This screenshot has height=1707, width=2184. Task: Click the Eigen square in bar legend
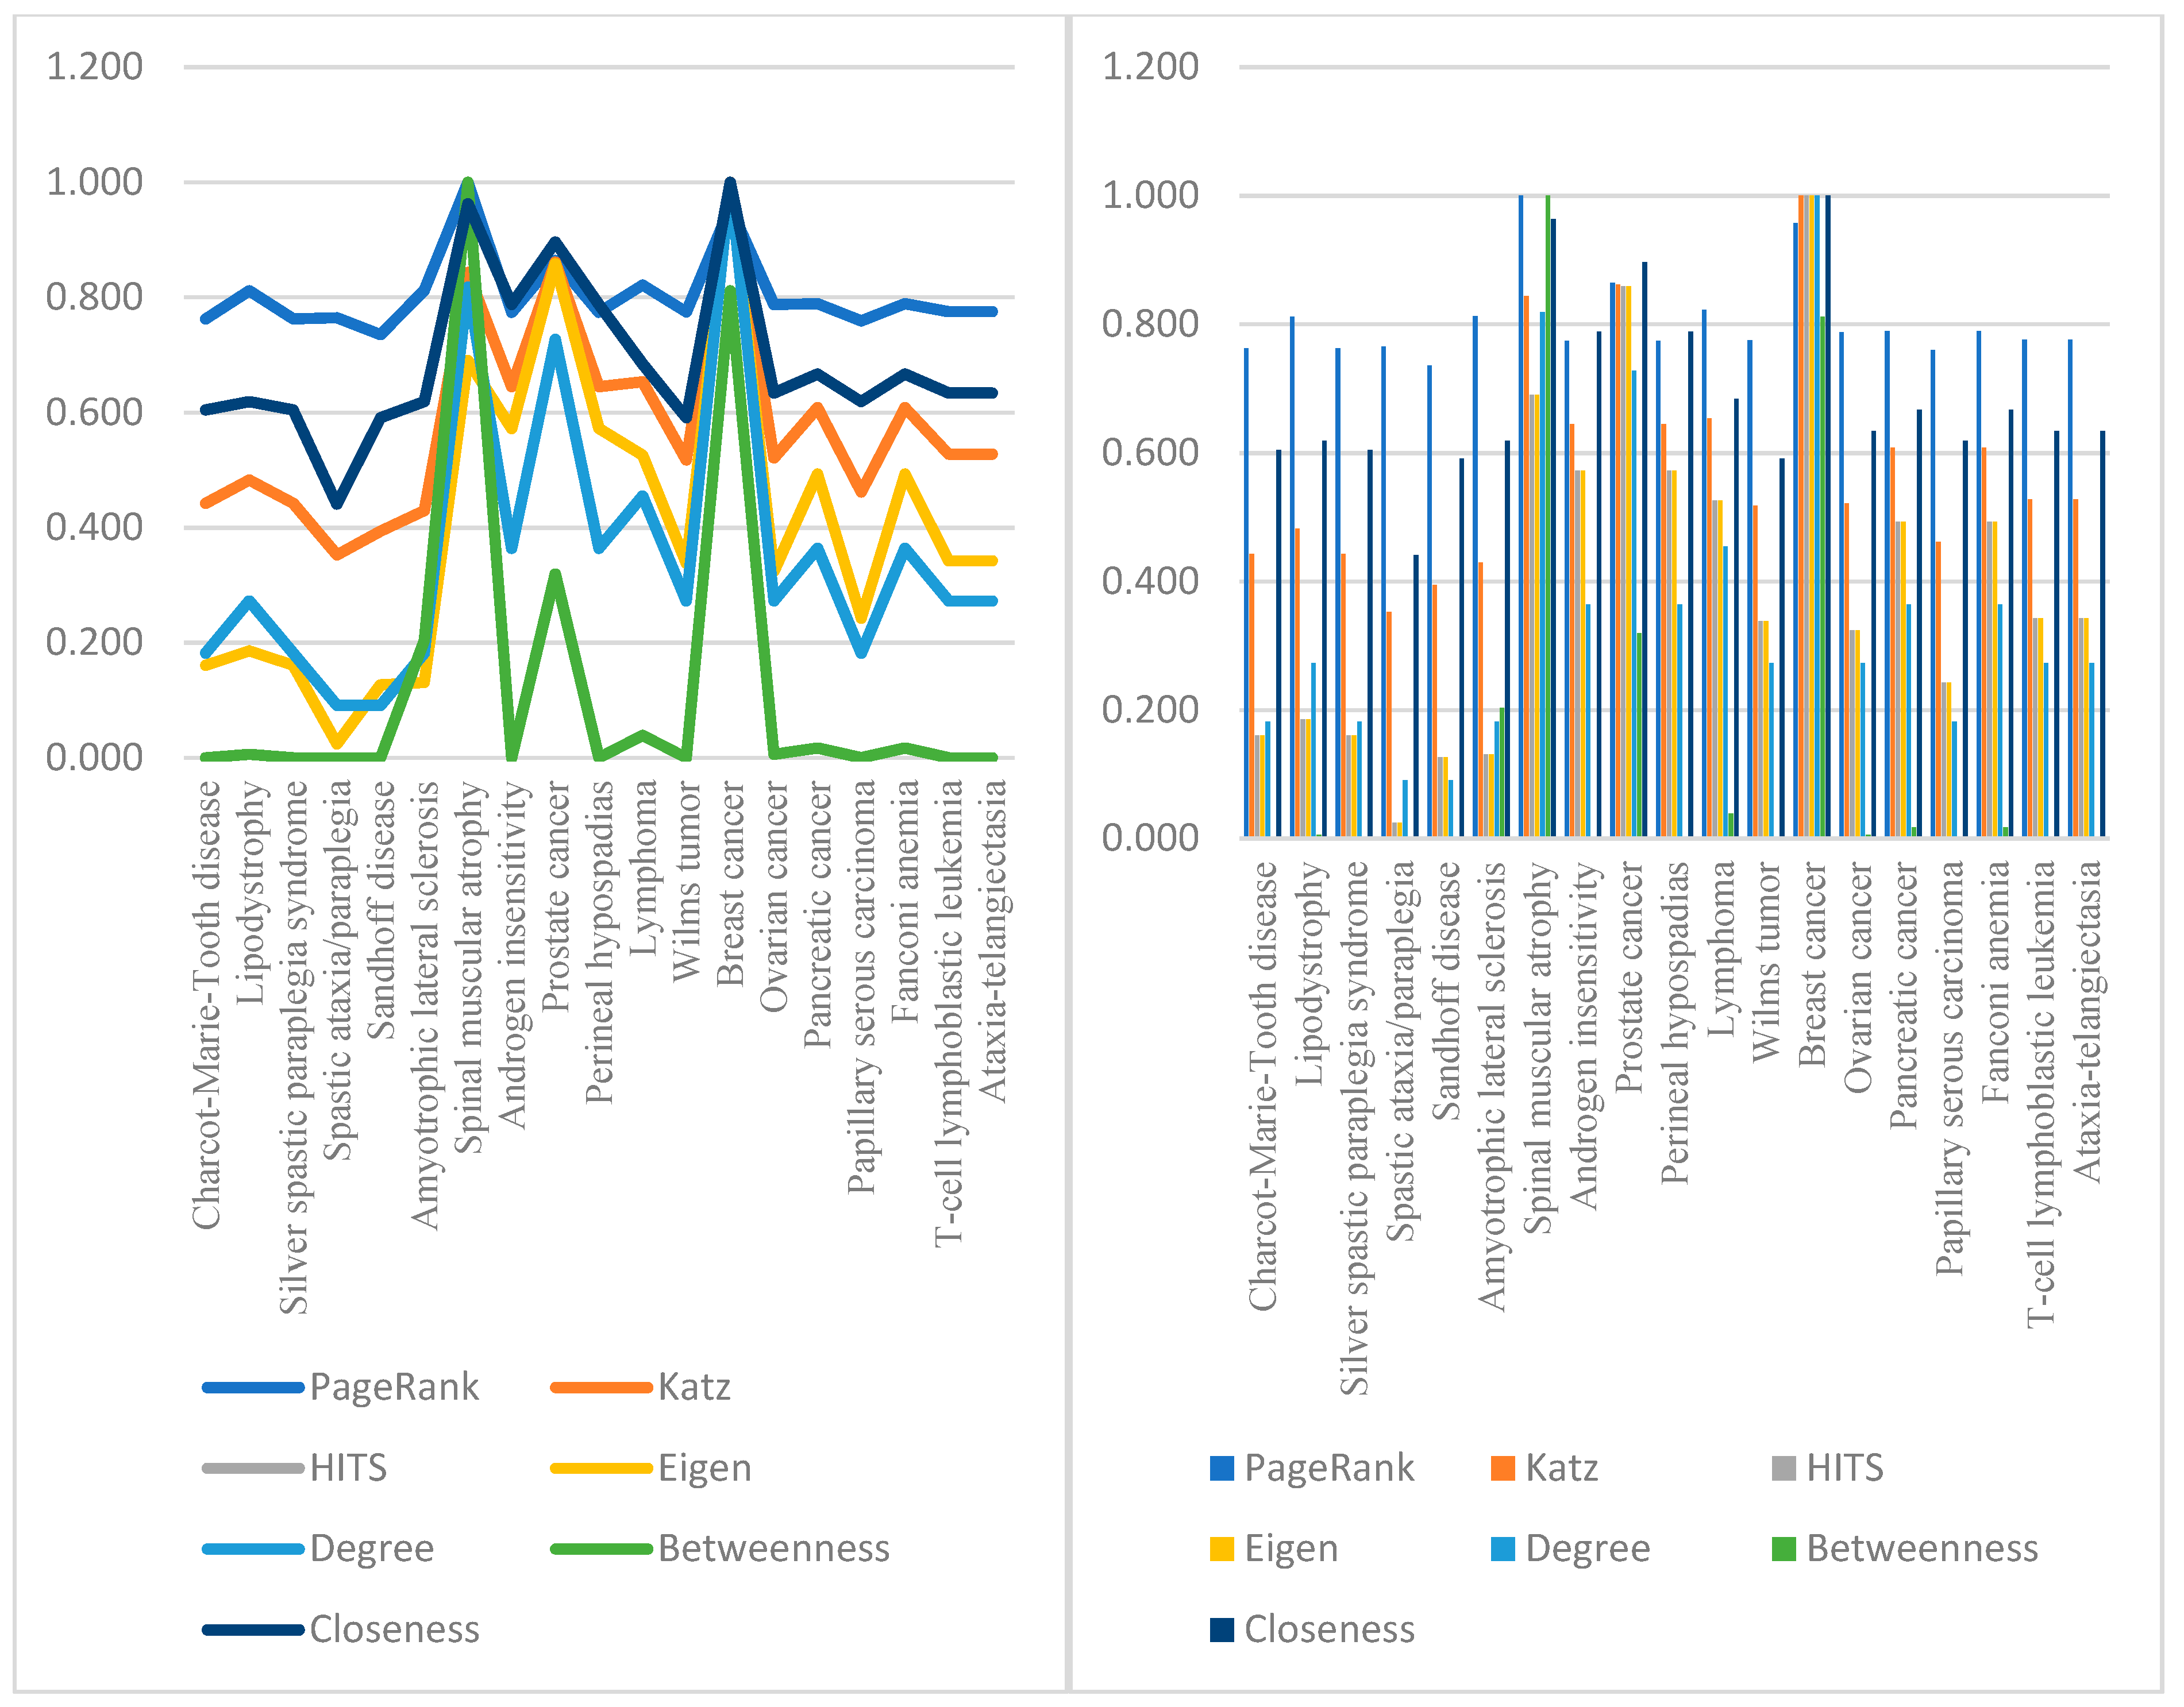(1221, 1549)
